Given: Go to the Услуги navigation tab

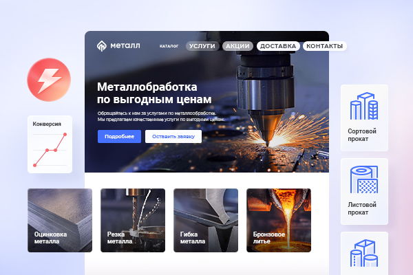Looking at the screenshot, I should pos(202,46).
